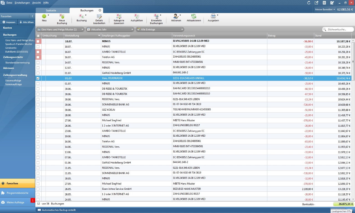This screenshot has height=213, width=355.
Task: Expand the Aktuelles Jahr period dropdown
Action: [x=110, y=29]
